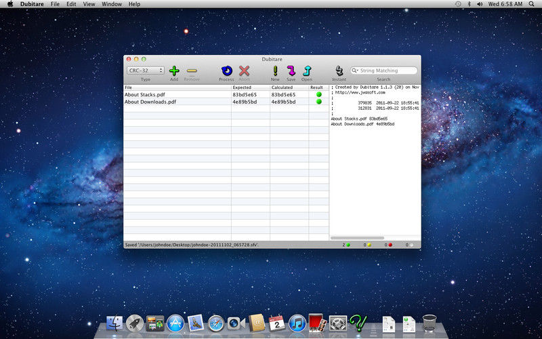Sort by the Expected column header
The image size is (542, 339).
tap(251, 87)
